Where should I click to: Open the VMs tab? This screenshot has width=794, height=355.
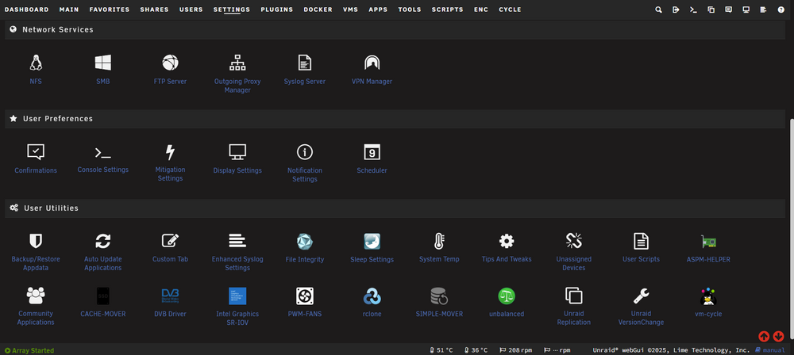(350, 10)
